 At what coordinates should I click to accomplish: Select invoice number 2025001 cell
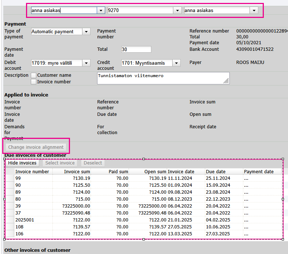(x=33, y=220)
